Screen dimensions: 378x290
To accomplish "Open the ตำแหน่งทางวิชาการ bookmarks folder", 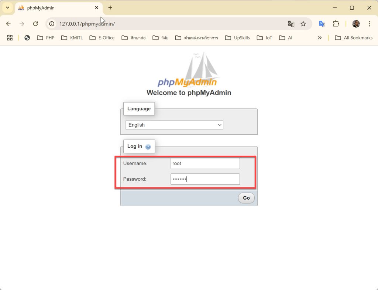I will (196, 38).
